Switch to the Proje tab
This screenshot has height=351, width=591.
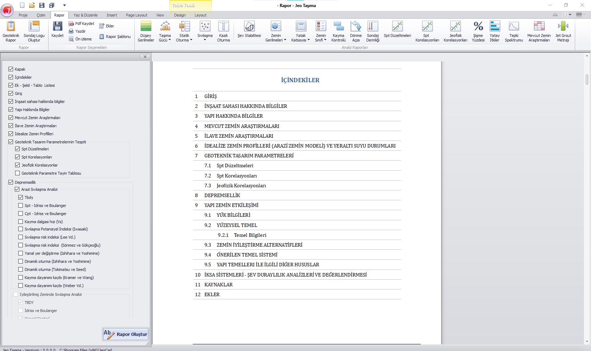pos(23,15)
